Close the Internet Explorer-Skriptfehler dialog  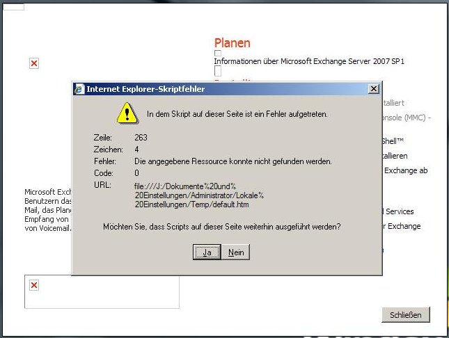coord(373,89)
